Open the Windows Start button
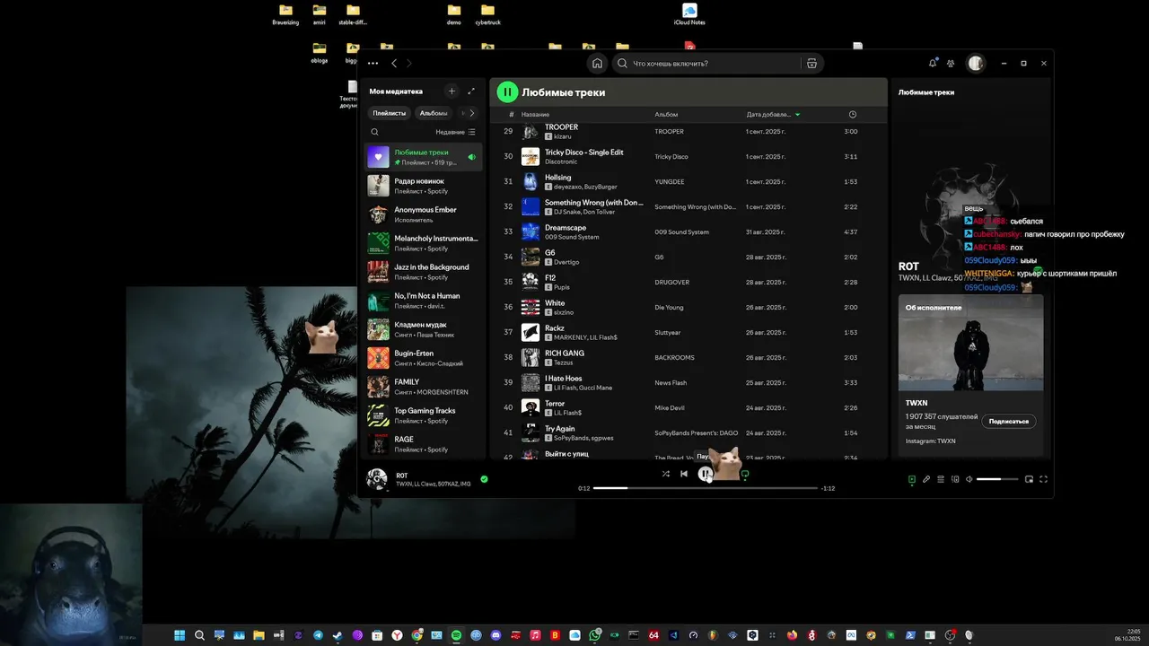 [x=180, y=635]
